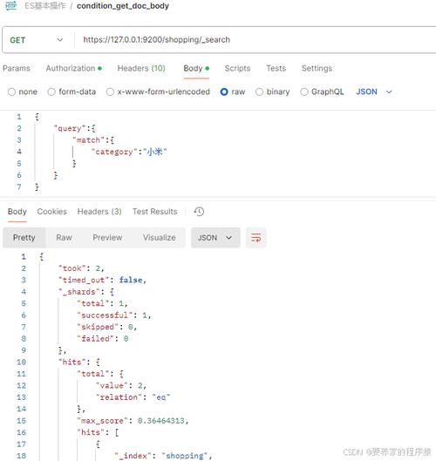Switch to the Settings tab
The height and width of the screenshot is (461, 436).
317,68
